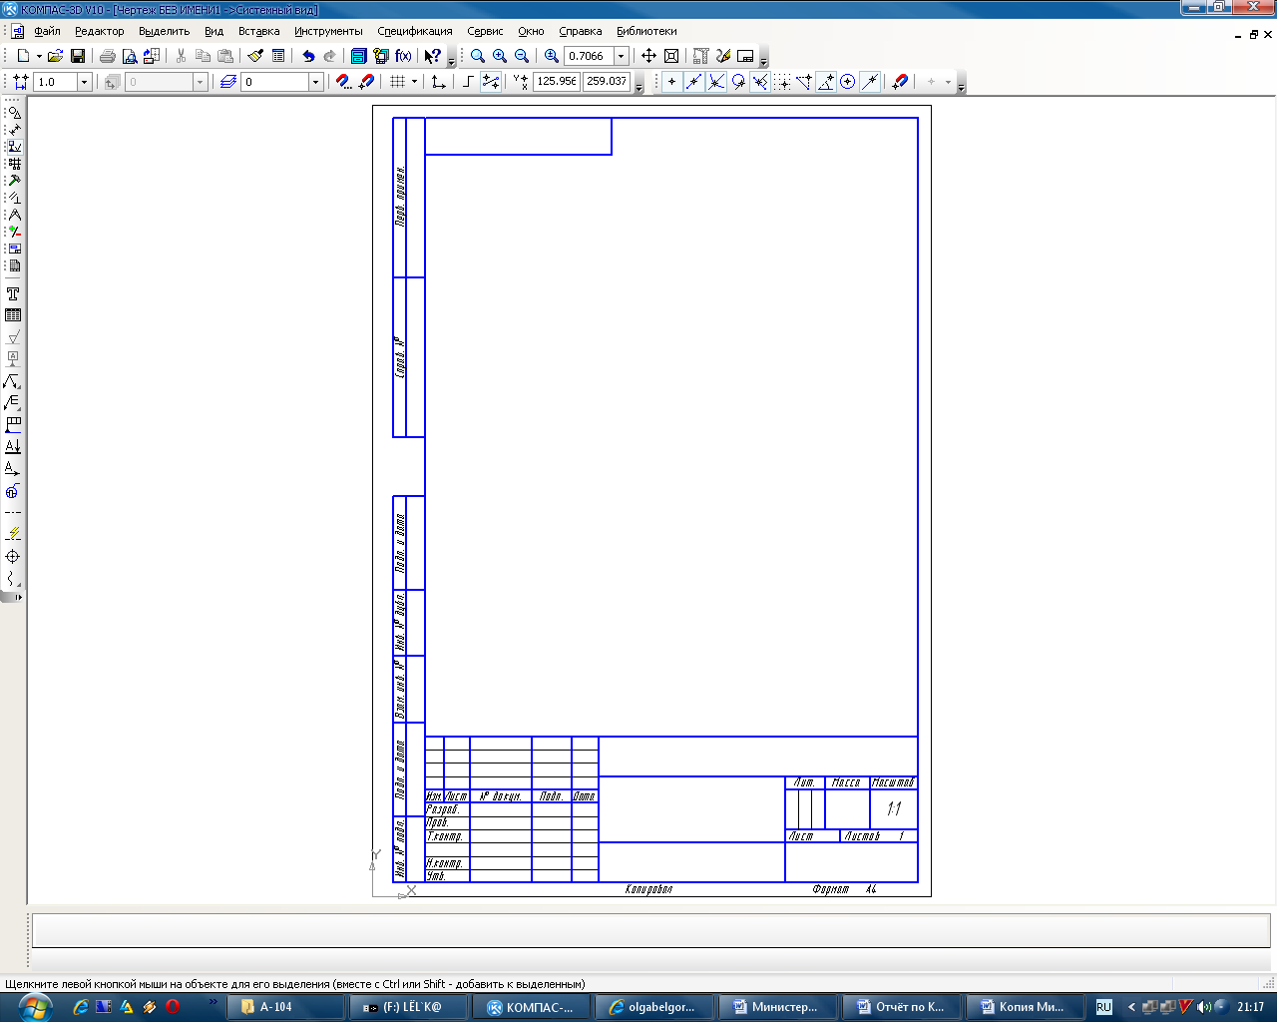Zoom out with the minus magnifier
The image size is (1277, 1022).
click(x=522, y=56)
